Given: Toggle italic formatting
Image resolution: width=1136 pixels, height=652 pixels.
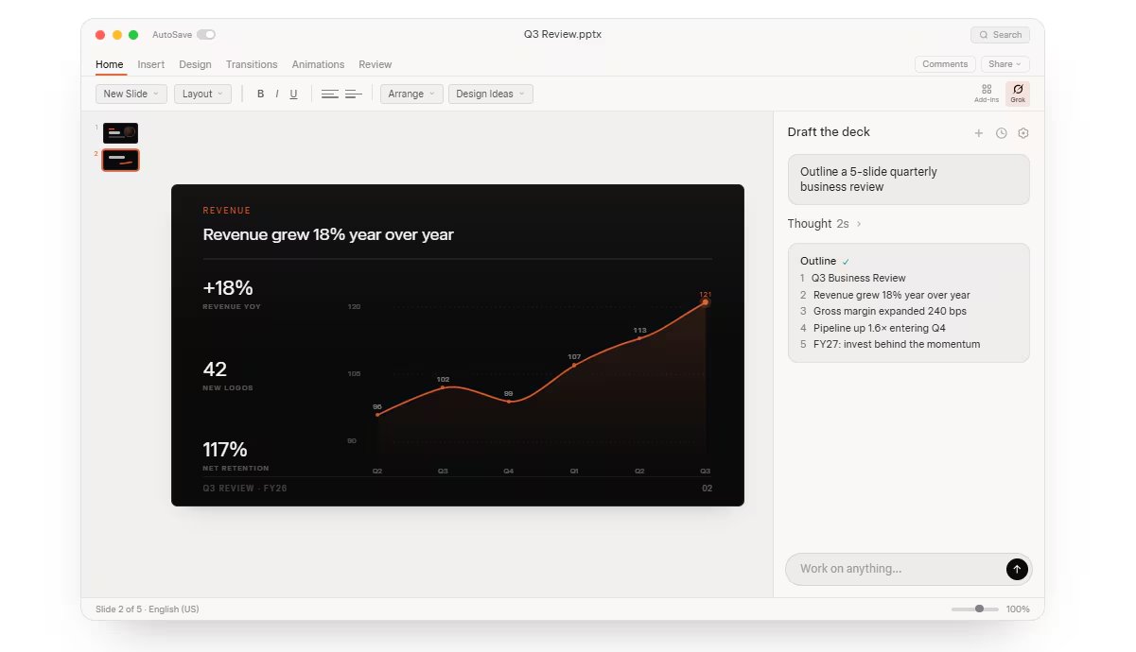Looking at the screenshot, I should 276,94.
